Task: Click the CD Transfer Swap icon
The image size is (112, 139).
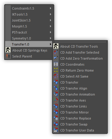Action: click(56, 124)
